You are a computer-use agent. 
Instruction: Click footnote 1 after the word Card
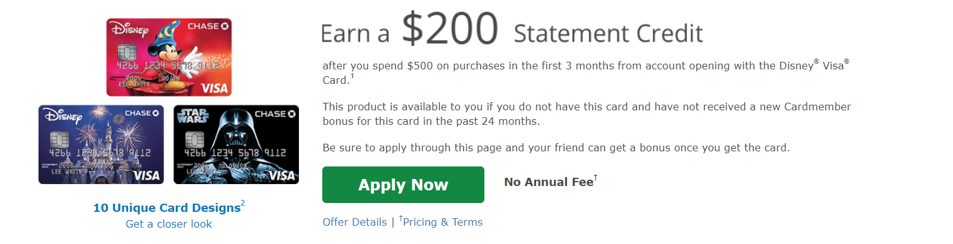click(353, 77)
